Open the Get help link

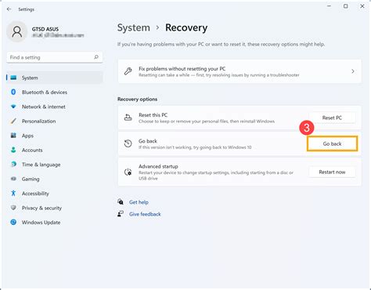pos(139,202)
